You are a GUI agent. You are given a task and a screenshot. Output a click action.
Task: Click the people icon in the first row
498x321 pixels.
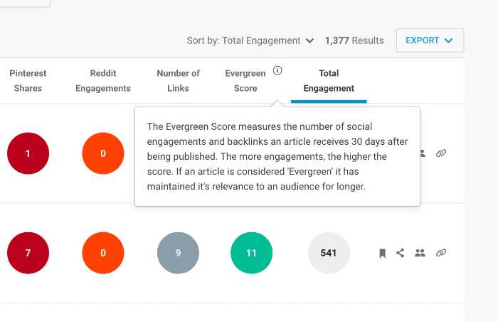coord(423,153)
